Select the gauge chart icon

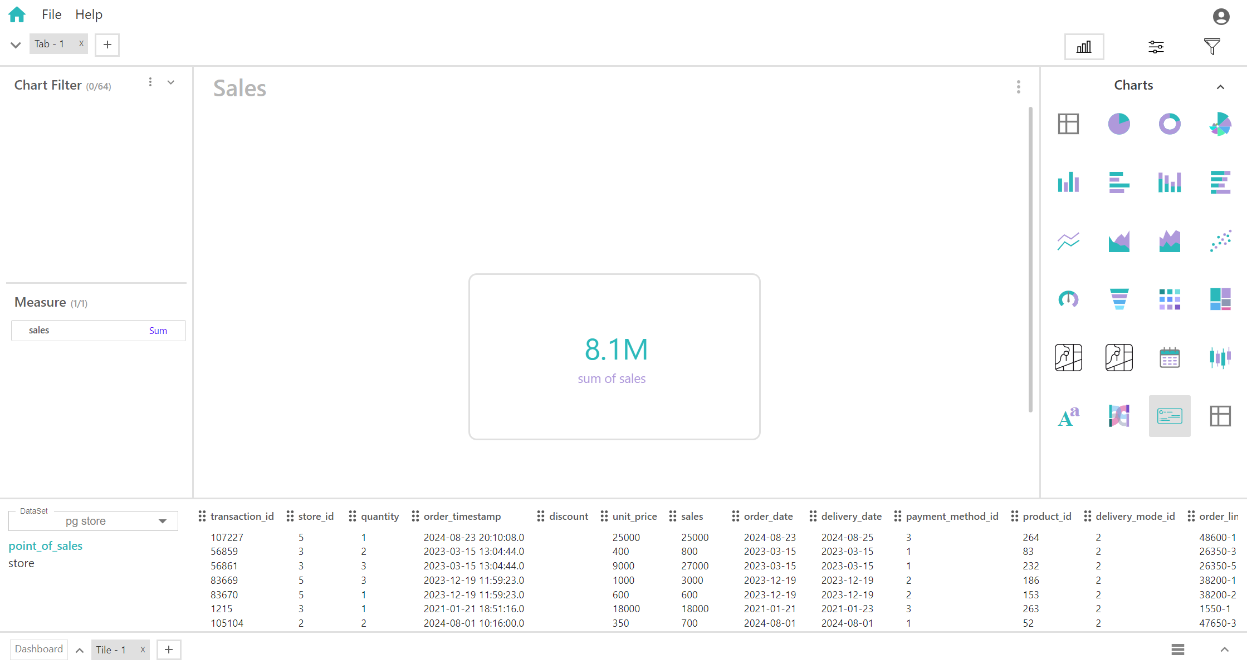[x=1068, y=299]
